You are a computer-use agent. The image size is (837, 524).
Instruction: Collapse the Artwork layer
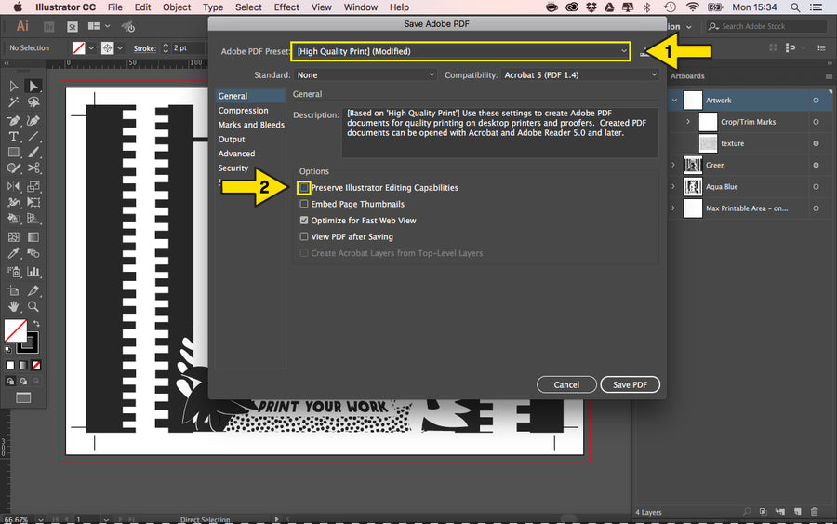(675, 101)
